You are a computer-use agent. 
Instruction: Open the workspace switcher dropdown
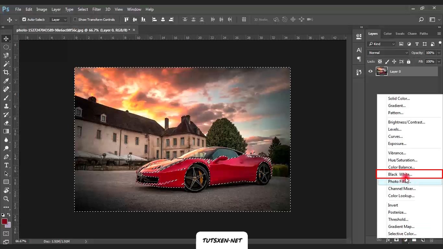click(x=434, y=19)
